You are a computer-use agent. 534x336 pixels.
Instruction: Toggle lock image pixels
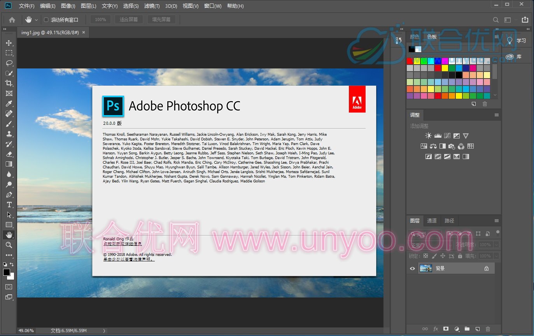click(x=434, y=256)
